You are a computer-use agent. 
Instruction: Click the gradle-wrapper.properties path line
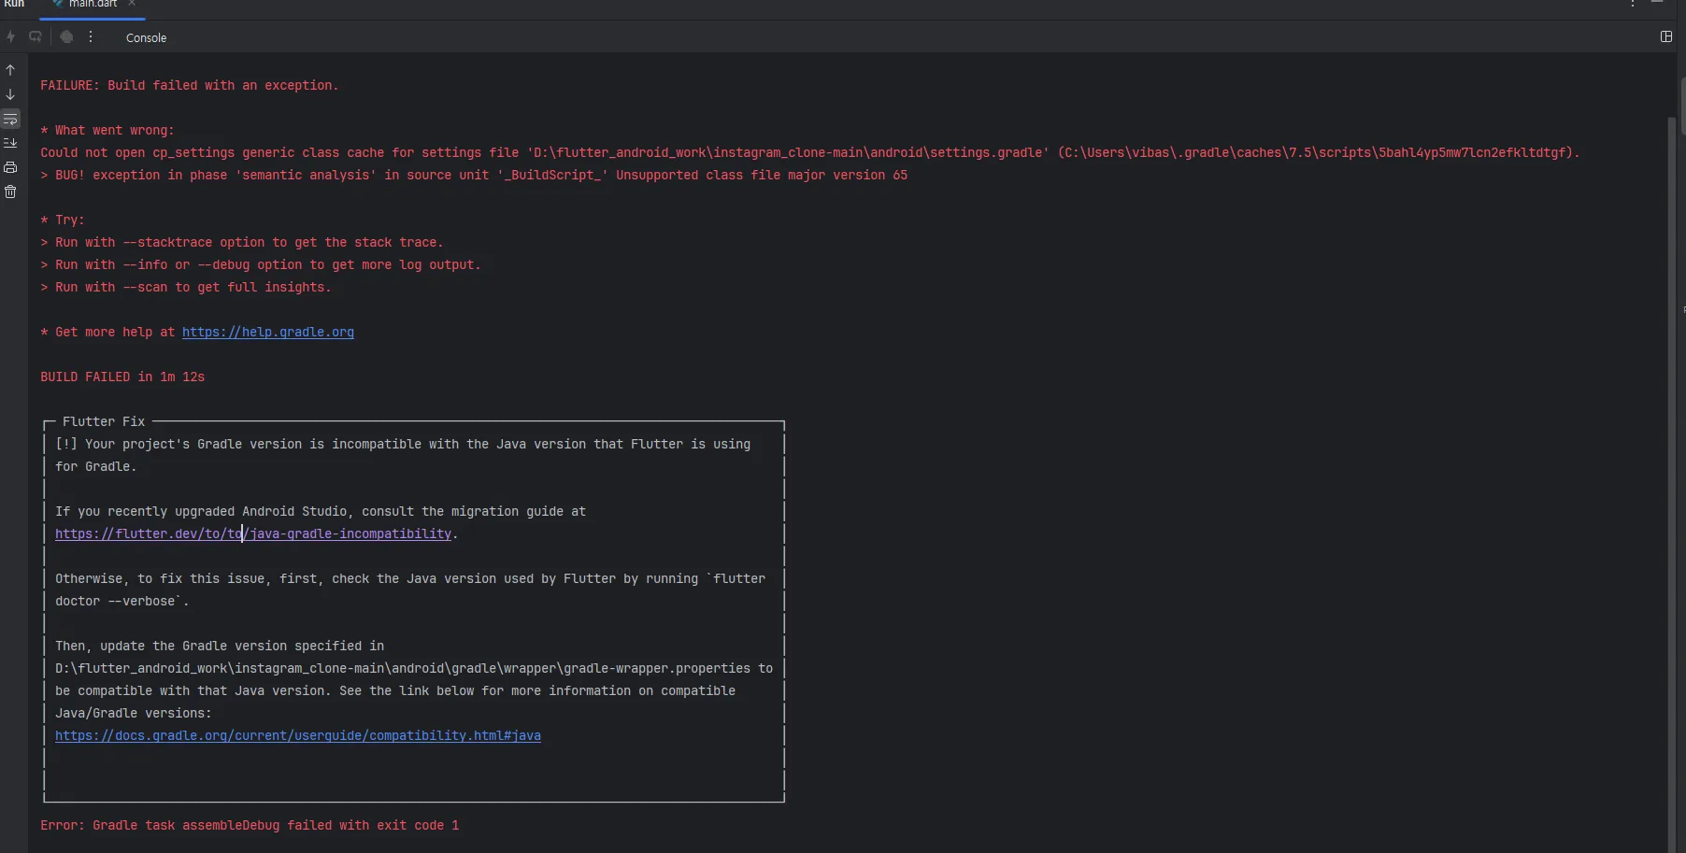click(x=414, y=669)
